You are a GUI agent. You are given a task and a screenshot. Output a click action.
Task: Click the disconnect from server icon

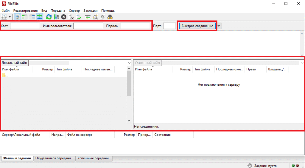point(71,17)
